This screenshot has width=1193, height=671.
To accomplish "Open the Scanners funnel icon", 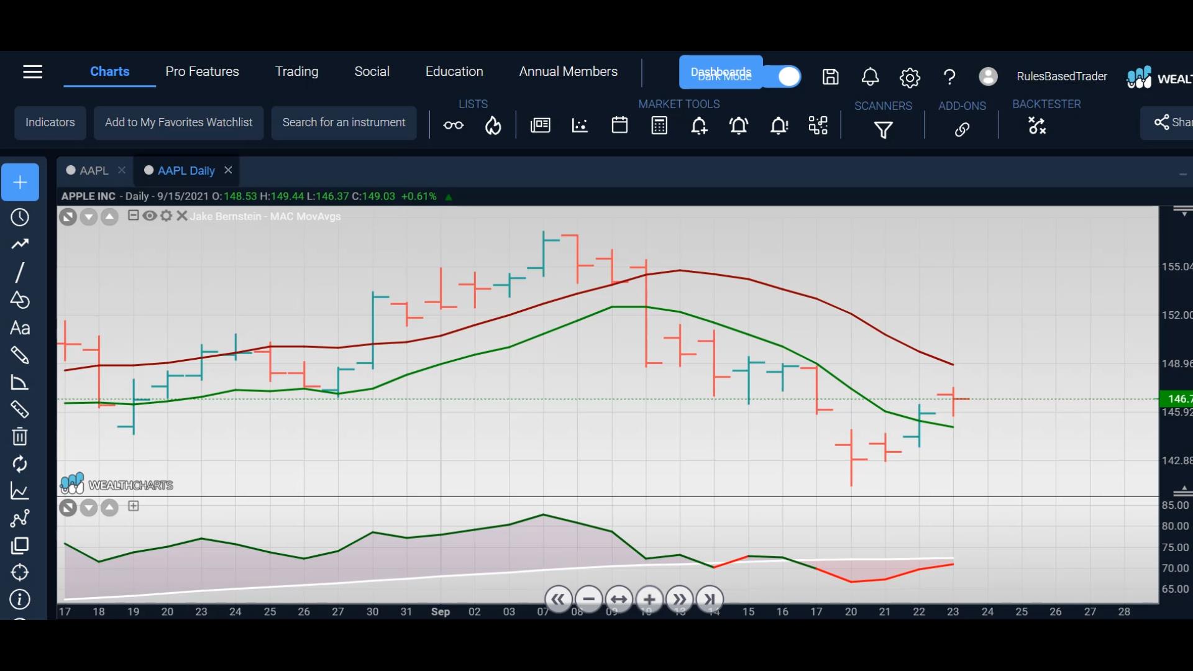I will click(883, 129).
